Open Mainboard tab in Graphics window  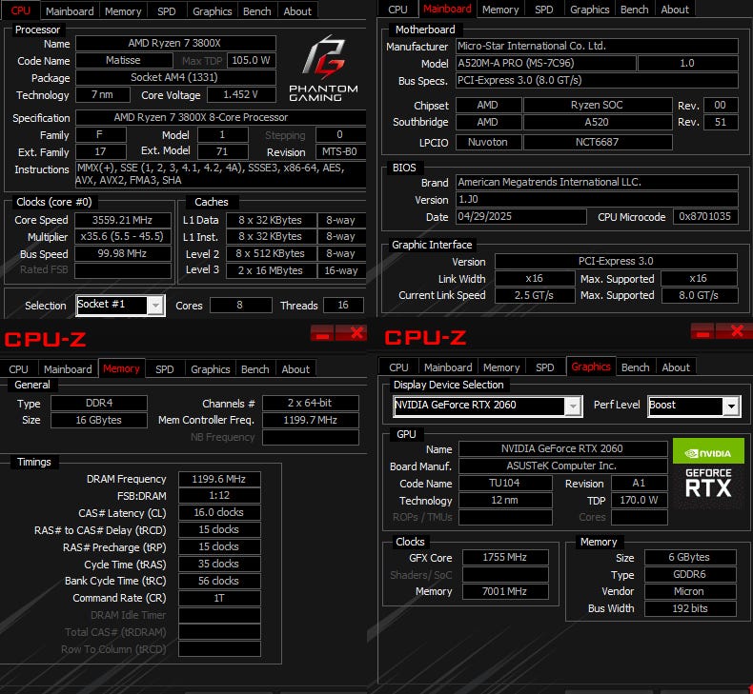pyautogui.click(x=448, y=367)
